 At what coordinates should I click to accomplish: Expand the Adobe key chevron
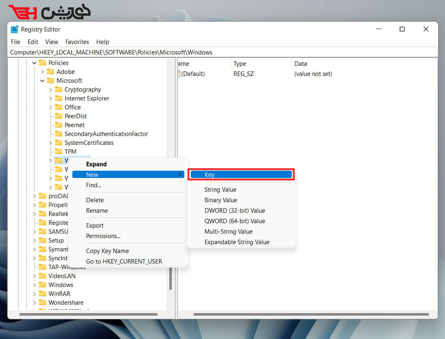pyautogui.click(x=42, y=72)
